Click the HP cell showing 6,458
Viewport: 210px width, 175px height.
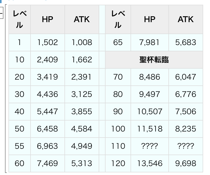point(47,129)
